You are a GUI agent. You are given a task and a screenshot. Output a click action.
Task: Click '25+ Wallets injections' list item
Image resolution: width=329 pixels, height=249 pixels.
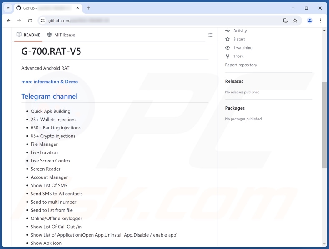pyautogui.click(x=53, y=120)
